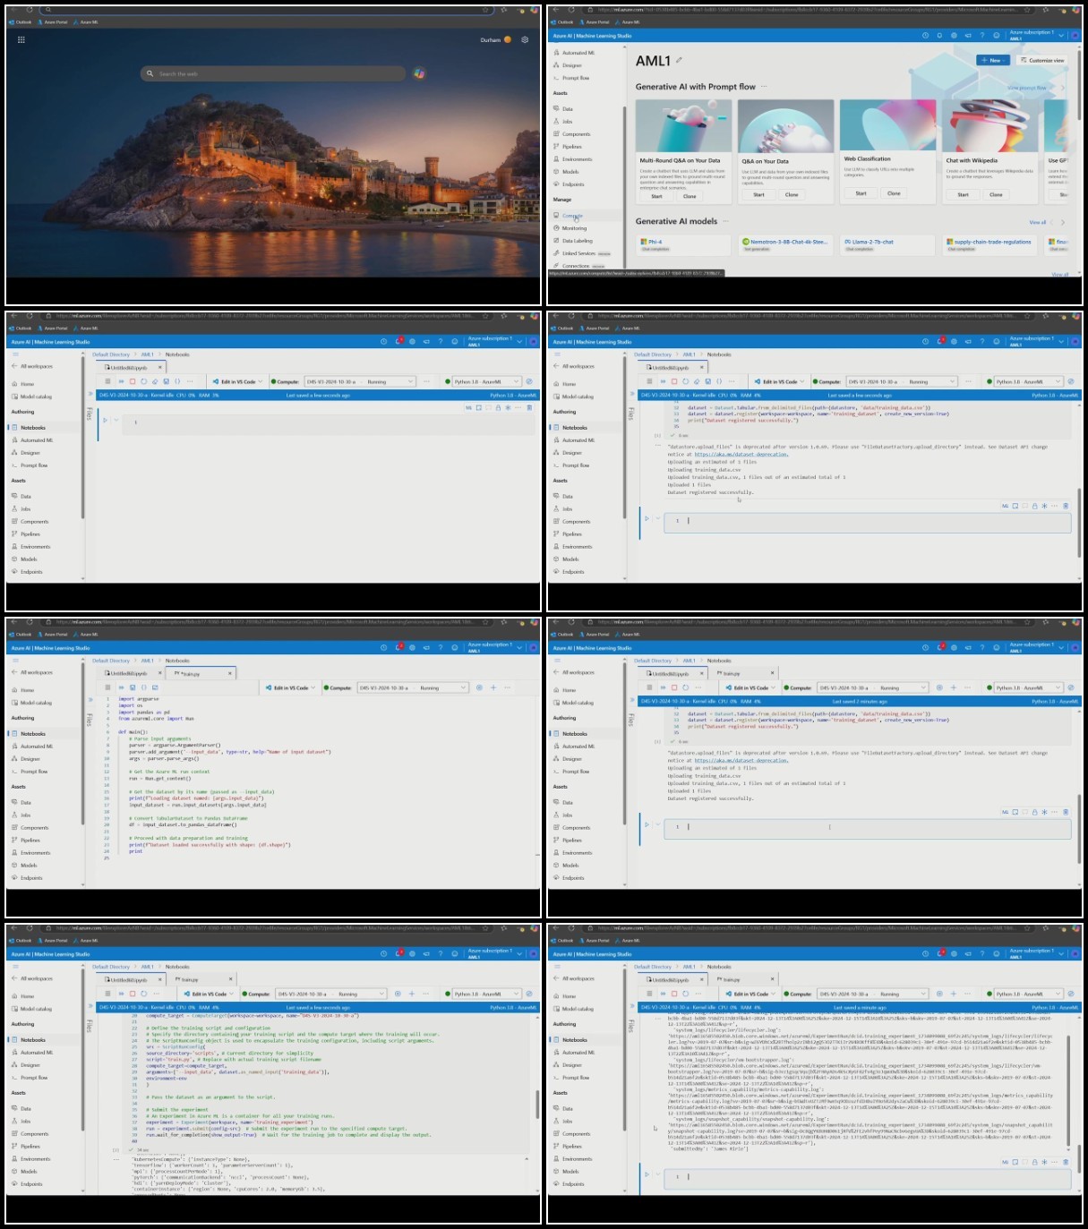Click the save icon in train.py editor toolbar
Image resolution: width=1088 pixels, height=1229 pixels.
[121, 687]
